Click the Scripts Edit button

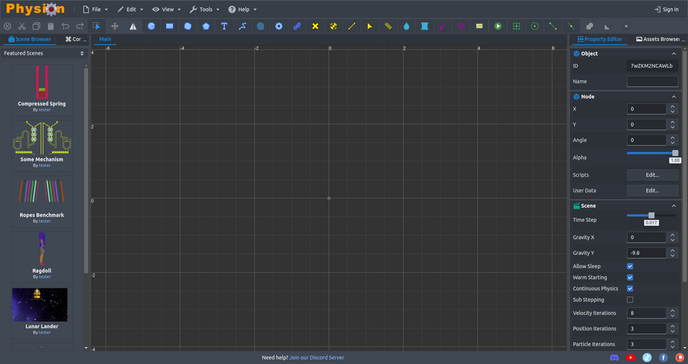652,175
